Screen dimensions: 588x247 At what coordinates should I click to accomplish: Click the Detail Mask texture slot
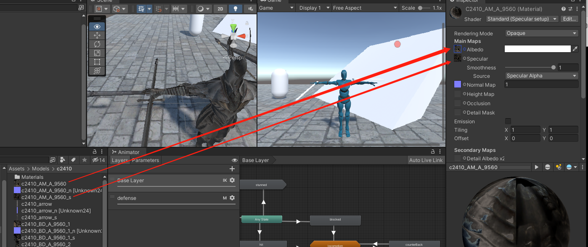coord(458,112)
